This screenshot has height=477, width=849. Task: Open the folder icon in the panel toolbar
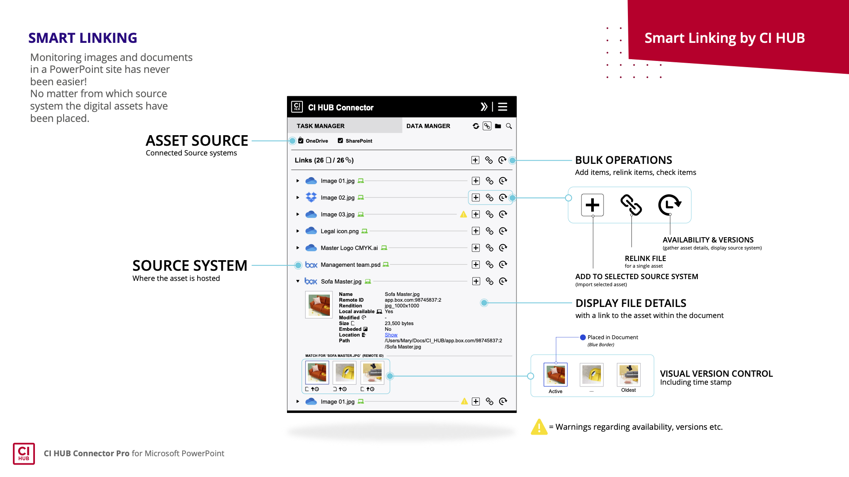[x=498, y=126]
